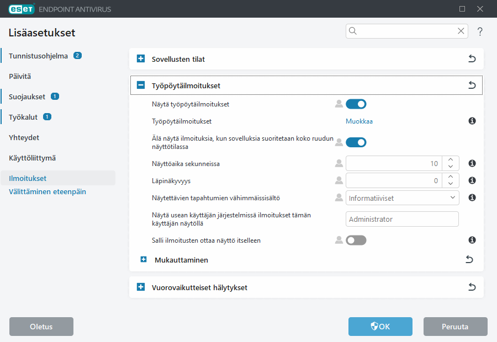Image resolution: width=497 pixels, height=342 pixels.
Task: Open Käyttöliittymä settings category
Action: (x=33, y=158)
